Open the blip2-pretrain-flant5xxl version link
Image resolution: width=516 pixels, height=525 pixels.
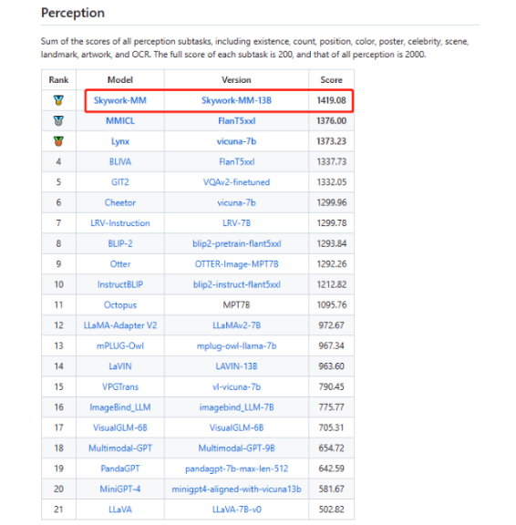click(x=237, y=243)
